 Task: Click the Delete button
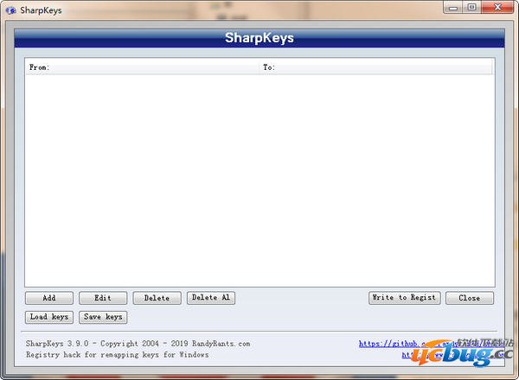pos(157,298)
